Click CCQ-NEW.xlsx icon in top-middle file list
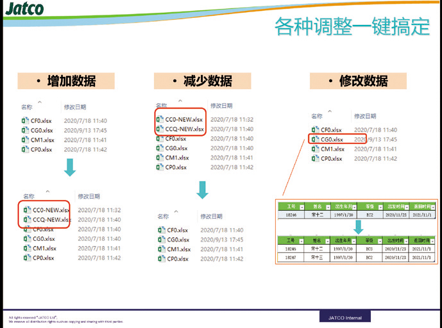Screen dimensions: 442x328 coord(160,129)
